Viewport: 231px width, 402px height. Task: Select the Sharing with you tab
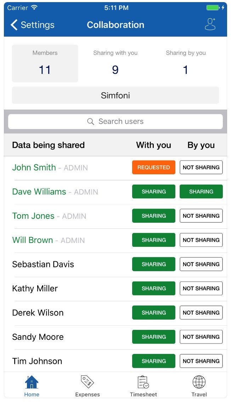click(115, 63)
